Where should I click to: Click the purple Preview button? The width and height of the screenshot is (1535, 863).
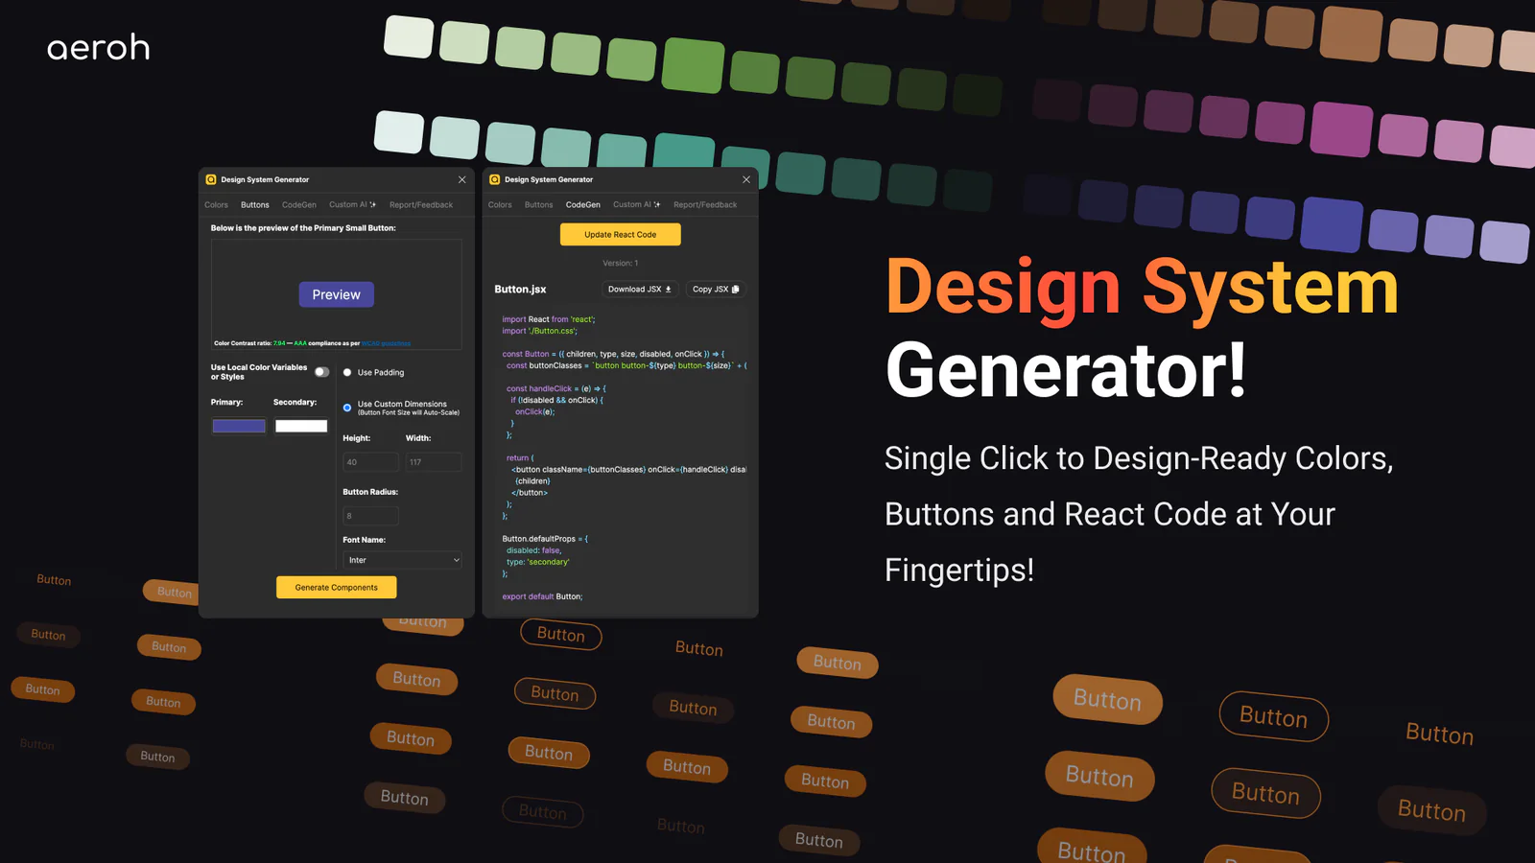[337, 294]
